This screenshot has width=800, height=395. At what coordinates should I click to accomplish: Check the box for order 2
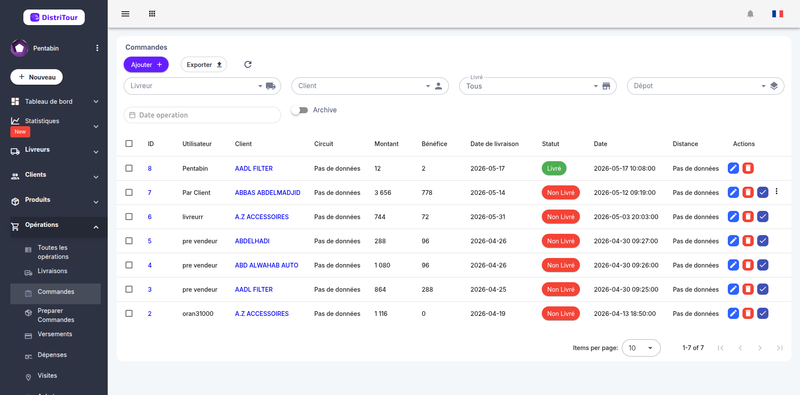point(129,313)
